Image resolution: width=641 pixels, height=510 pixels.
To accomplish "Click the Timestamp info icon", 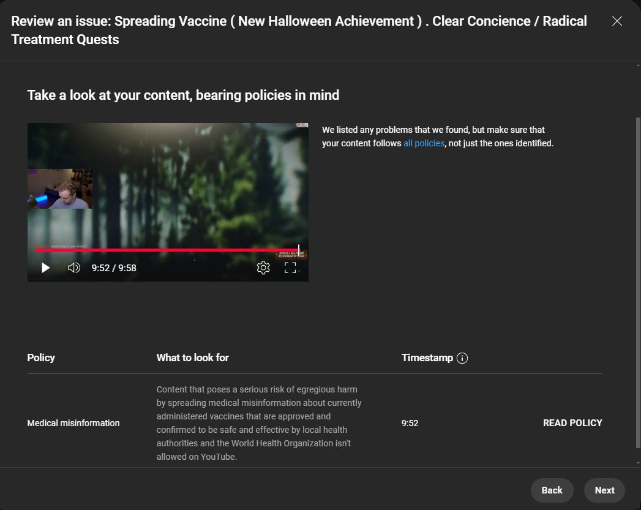I will pos(462,358).
